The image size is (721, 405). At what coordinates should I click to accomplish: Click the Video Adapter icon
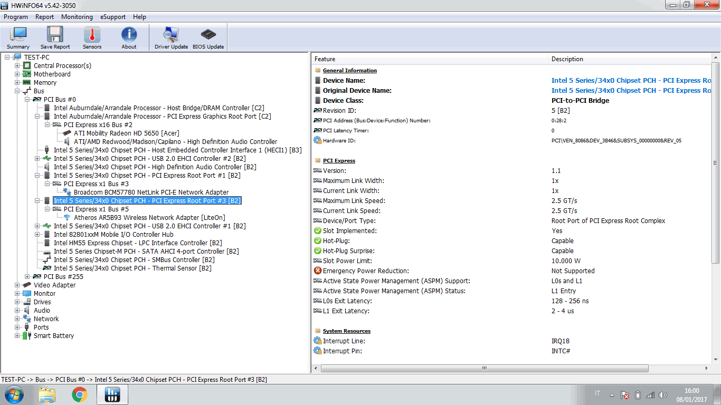pyautogui.click(x=27, y=285)
